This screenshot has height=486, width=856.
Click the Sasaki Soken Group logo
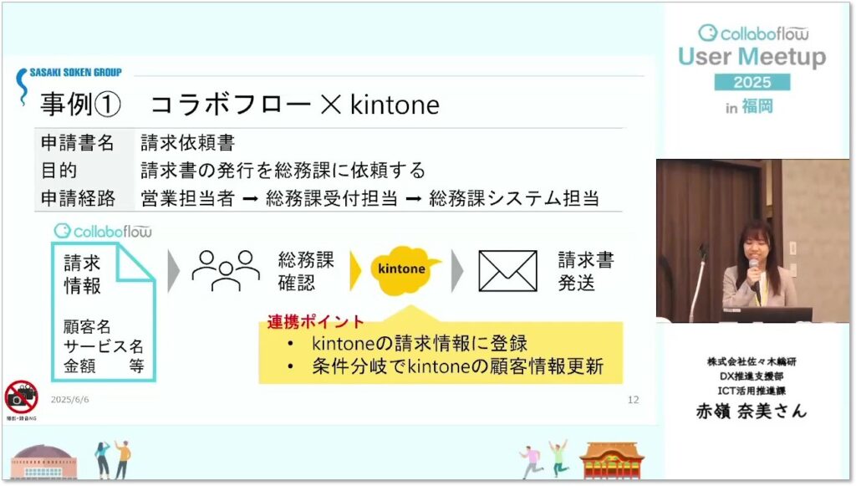click(x=69, y=83)
